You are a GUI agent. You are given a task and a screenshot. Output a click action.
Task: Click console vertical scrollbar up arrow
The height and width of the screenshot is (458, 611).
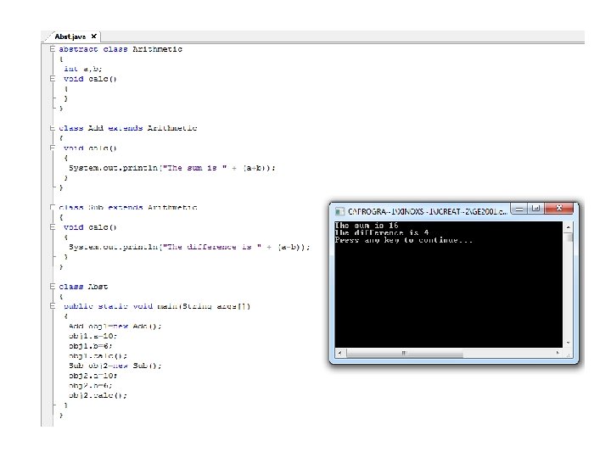pos(568,226)
